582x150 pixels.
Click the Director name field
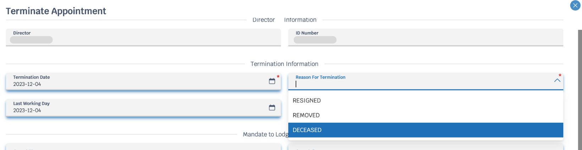click(x=143, y=37)
